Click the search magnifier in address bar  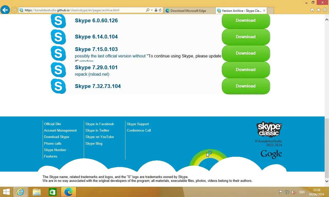click(x=148, y=10)
